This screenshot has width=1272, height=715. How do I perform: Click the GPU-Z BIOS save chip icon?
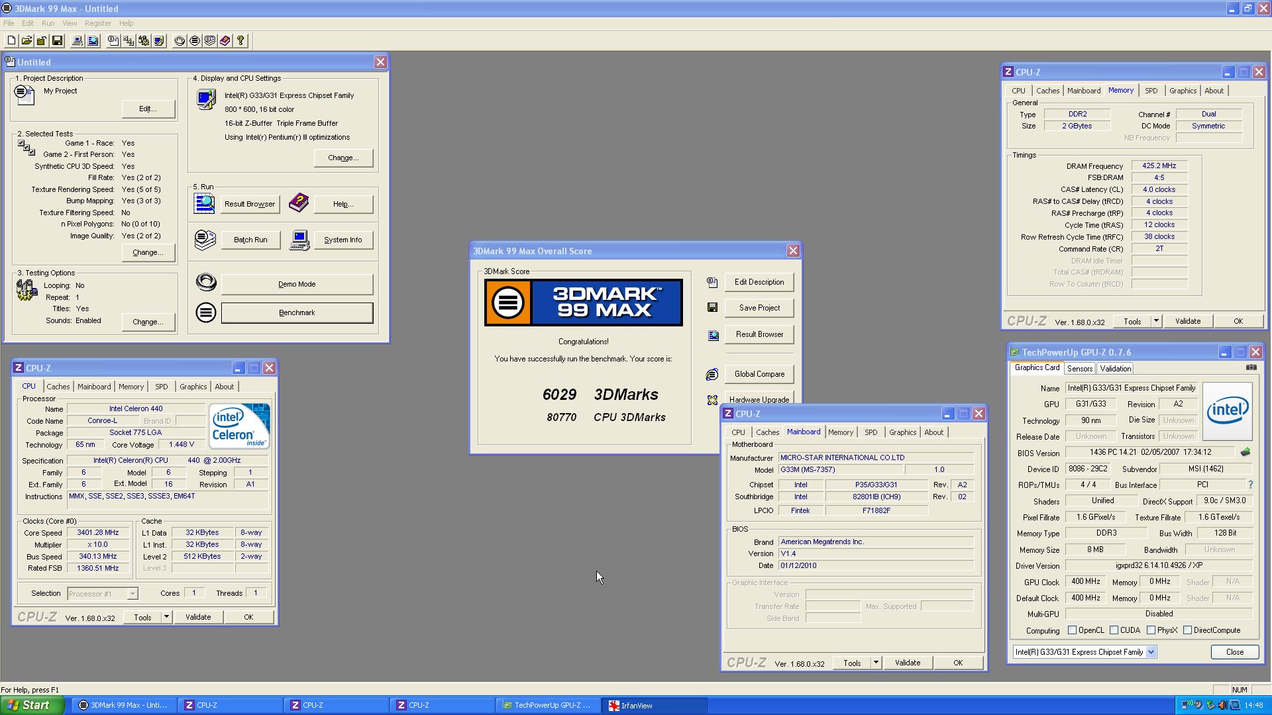click(x=1245, y=452)
